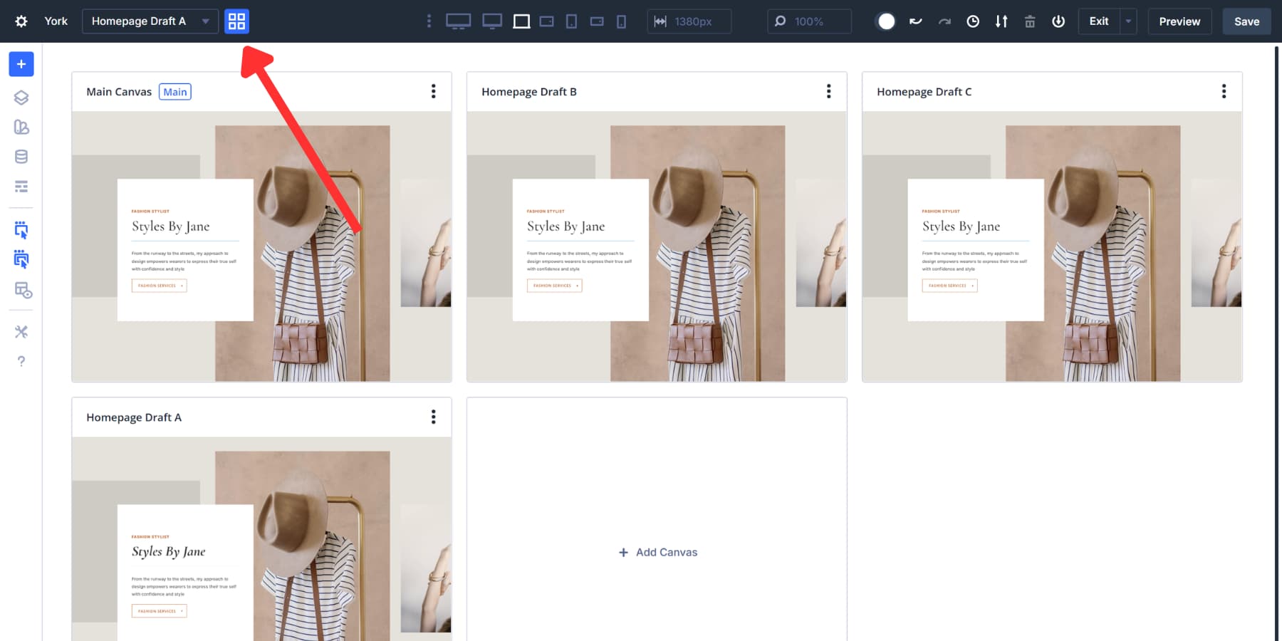
Task: Switch preview to the desktop breakpoint
Action: 459,21
